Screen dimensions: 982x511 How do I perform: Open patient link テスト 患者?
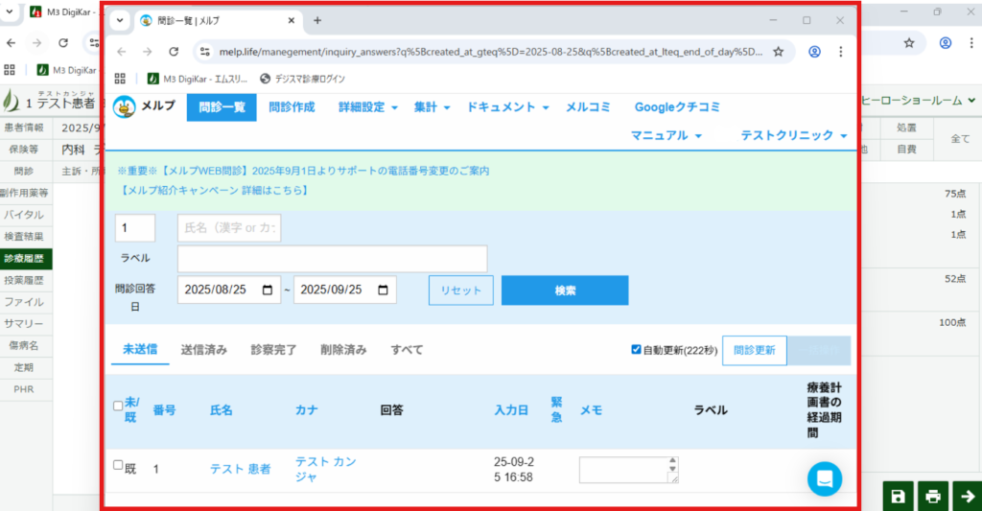tap(240, 469)
